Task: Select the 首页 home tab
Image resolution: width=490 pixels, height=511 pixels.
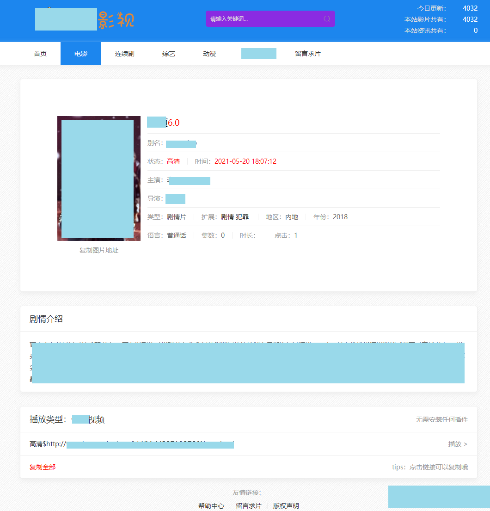Action: point(39,53)
